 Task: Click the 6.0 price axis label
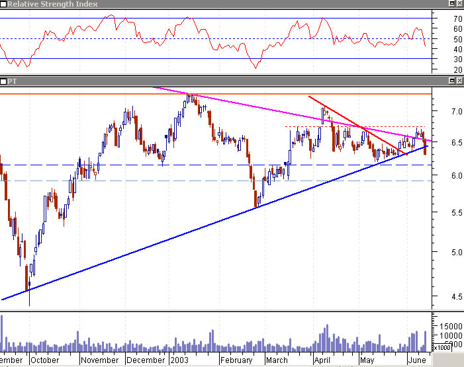(457, 176)
